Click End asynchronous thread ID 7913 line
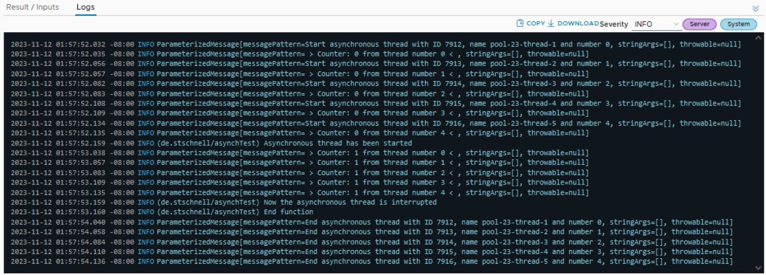 (x=372, y=232)
